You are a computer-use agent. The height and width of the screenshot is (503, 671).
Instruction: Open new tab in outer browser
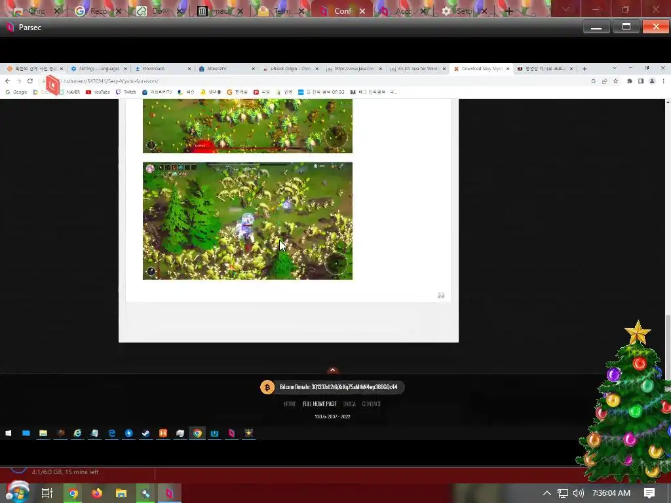pos(508,11)
